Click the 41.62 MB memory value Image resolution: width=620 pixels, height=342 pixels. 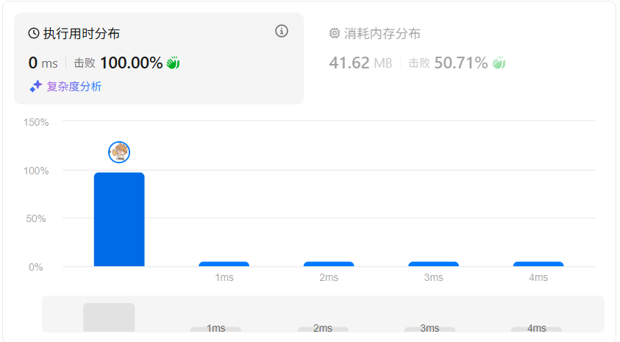360,63
